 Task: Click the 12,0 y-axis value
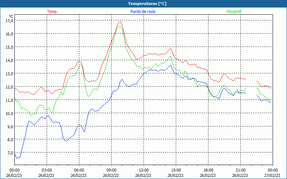click(9, 87)
